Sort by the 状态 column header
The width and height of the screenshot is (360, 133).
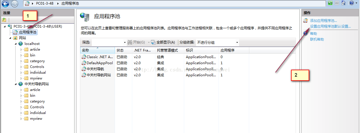[x=124, y=50]
